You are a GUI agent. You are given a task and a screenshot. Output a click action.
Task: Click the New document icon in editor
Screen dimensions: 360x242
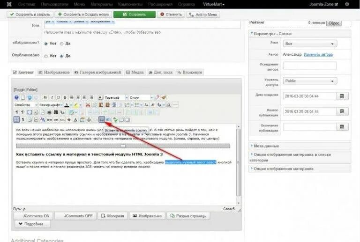pos(23,97)
